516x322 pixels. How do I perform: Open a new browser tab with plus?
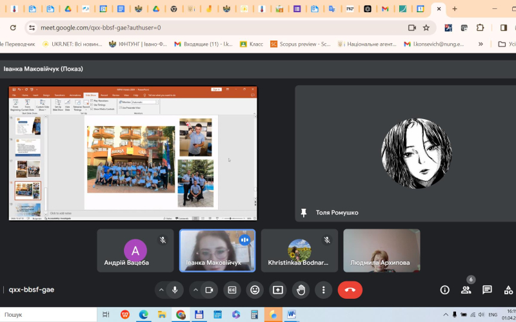(x=455, y=9)
